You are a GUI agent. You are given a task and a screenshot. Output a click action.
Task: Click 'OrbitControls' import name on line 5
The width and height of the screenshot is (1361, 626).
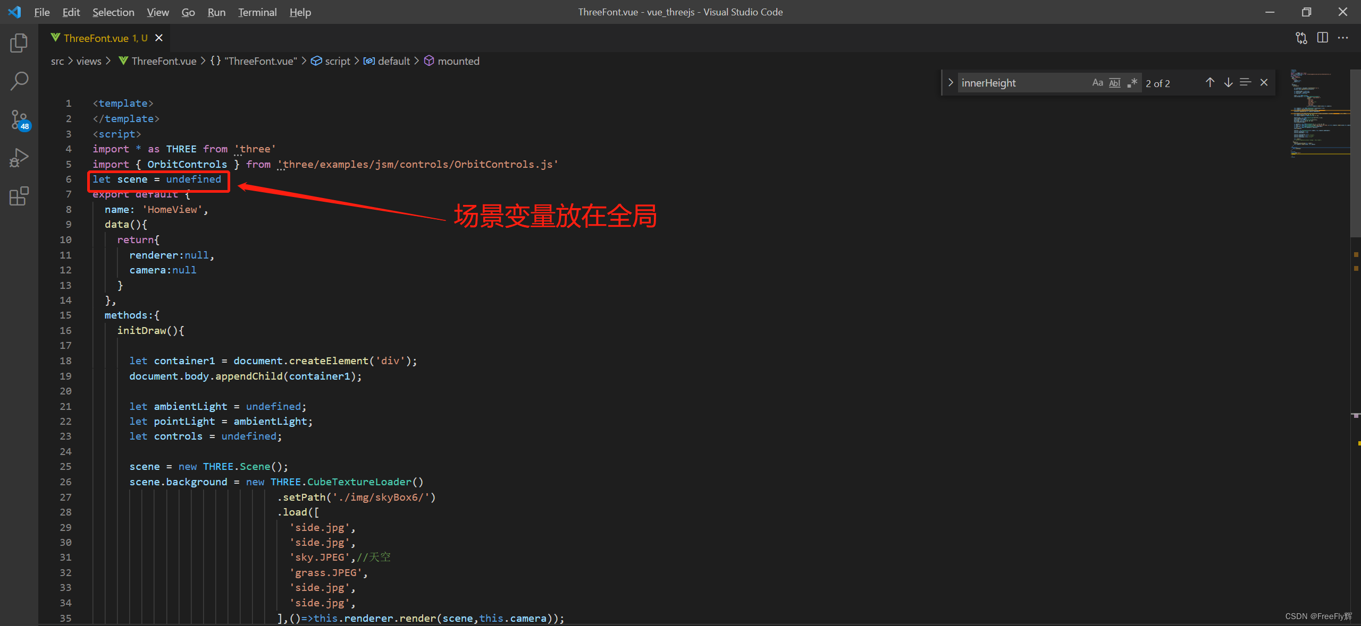click(x=187, y=164)
